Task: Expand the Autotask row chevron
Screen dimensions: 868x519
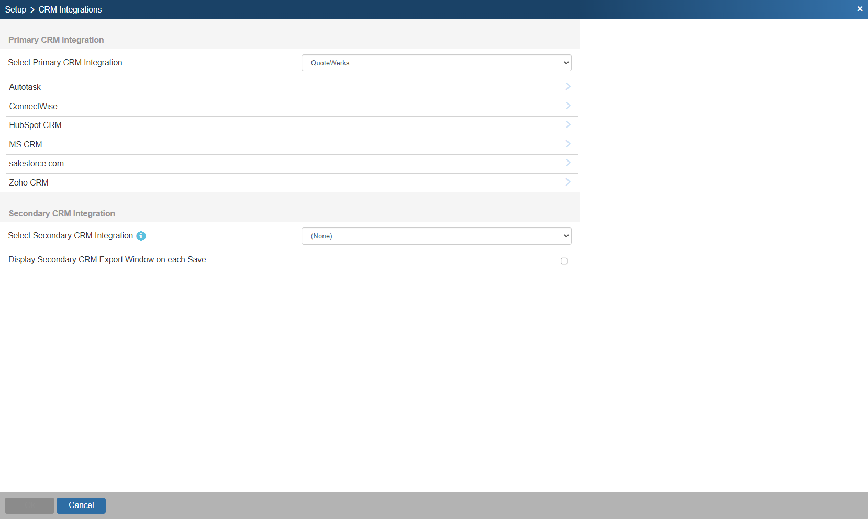Action: pos(568,86)
